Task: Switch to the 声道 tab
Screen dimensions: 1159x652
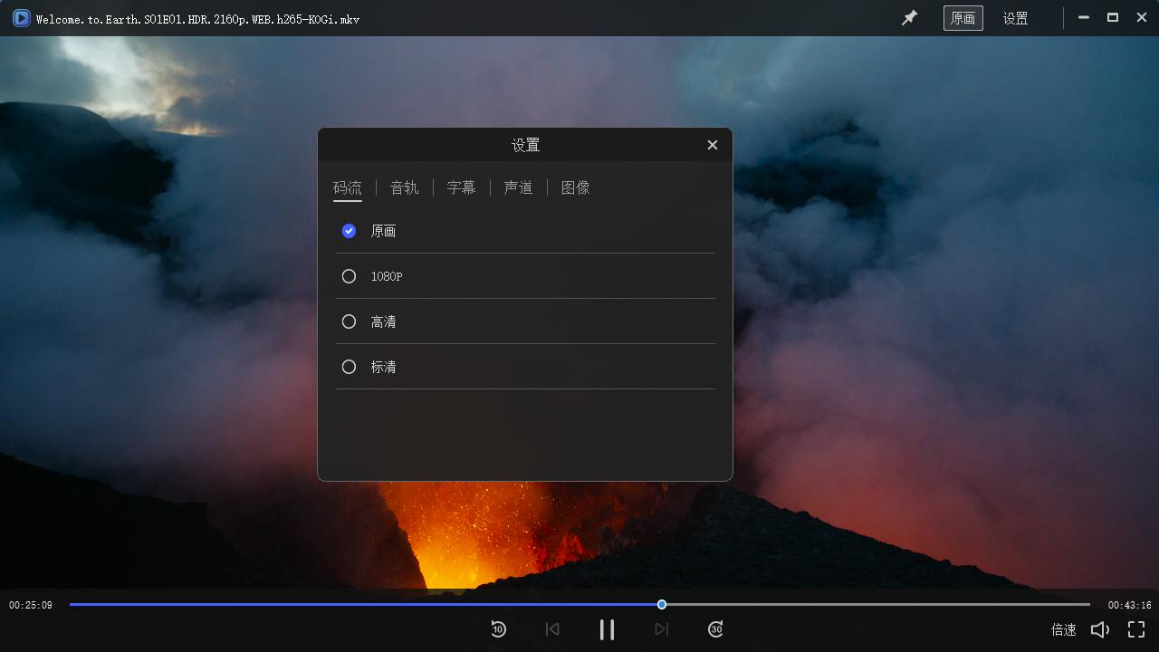Action: (518, 187)
